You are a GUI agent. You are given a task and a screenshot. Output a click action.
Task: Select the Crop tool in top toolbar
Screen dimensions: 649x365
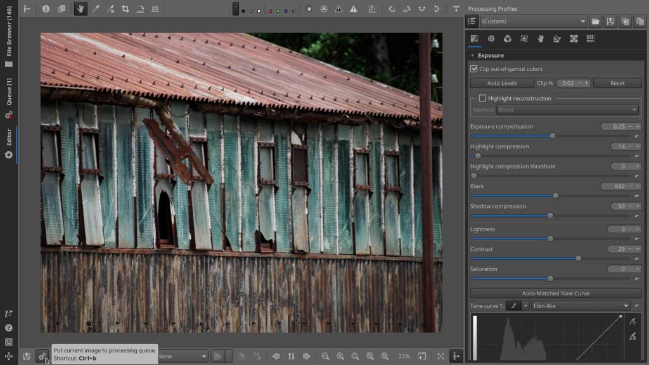coord(125,9)
